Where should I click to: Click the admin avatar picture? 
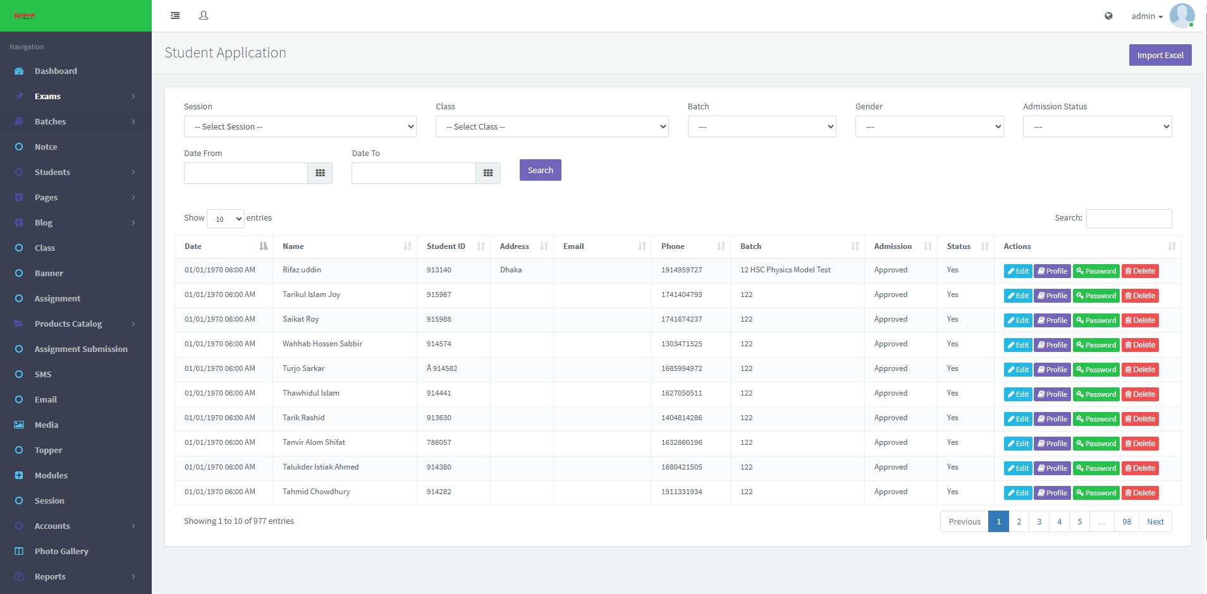[1181, 16]
